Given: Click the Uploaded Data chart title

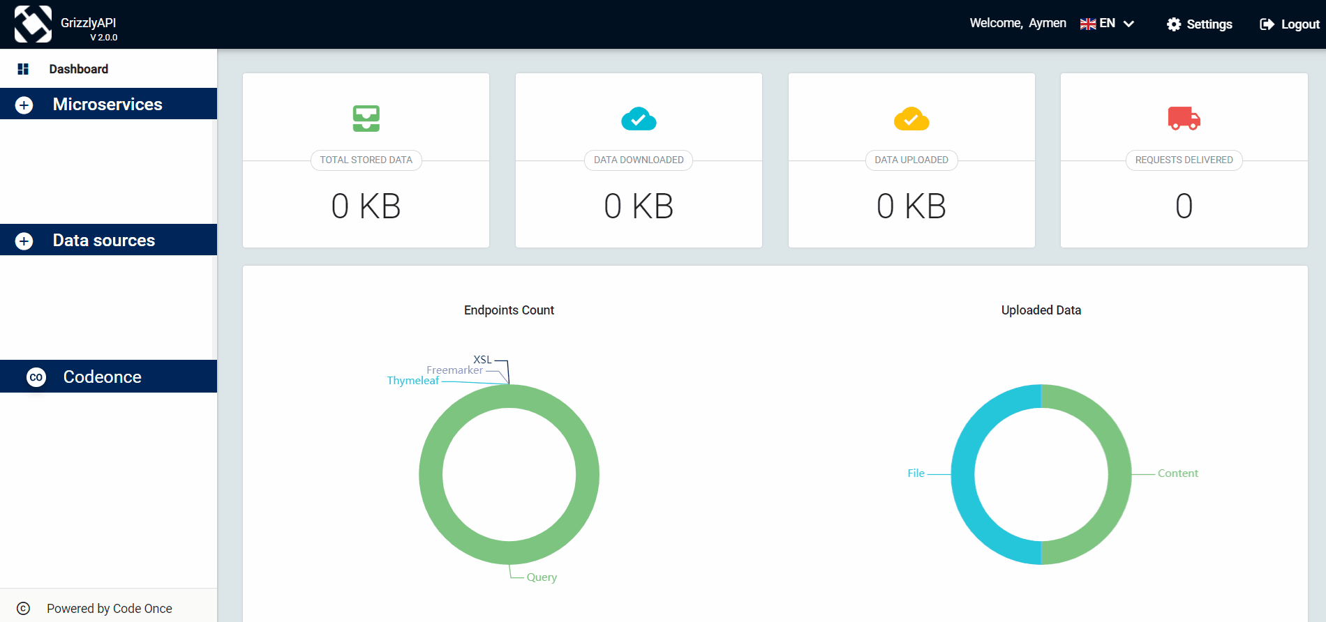Looking at the screenshot, I should point(1041,310).
